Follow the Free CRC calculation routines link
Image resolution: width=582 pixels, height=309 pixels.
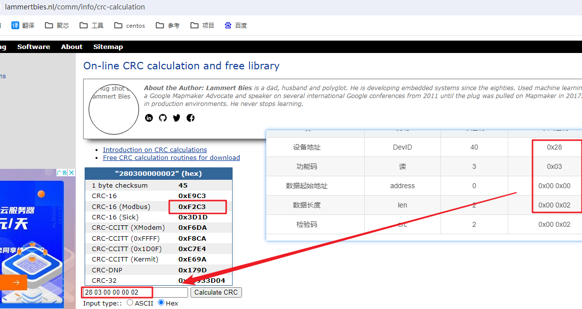pyautogui.click(x=171, y=157)
